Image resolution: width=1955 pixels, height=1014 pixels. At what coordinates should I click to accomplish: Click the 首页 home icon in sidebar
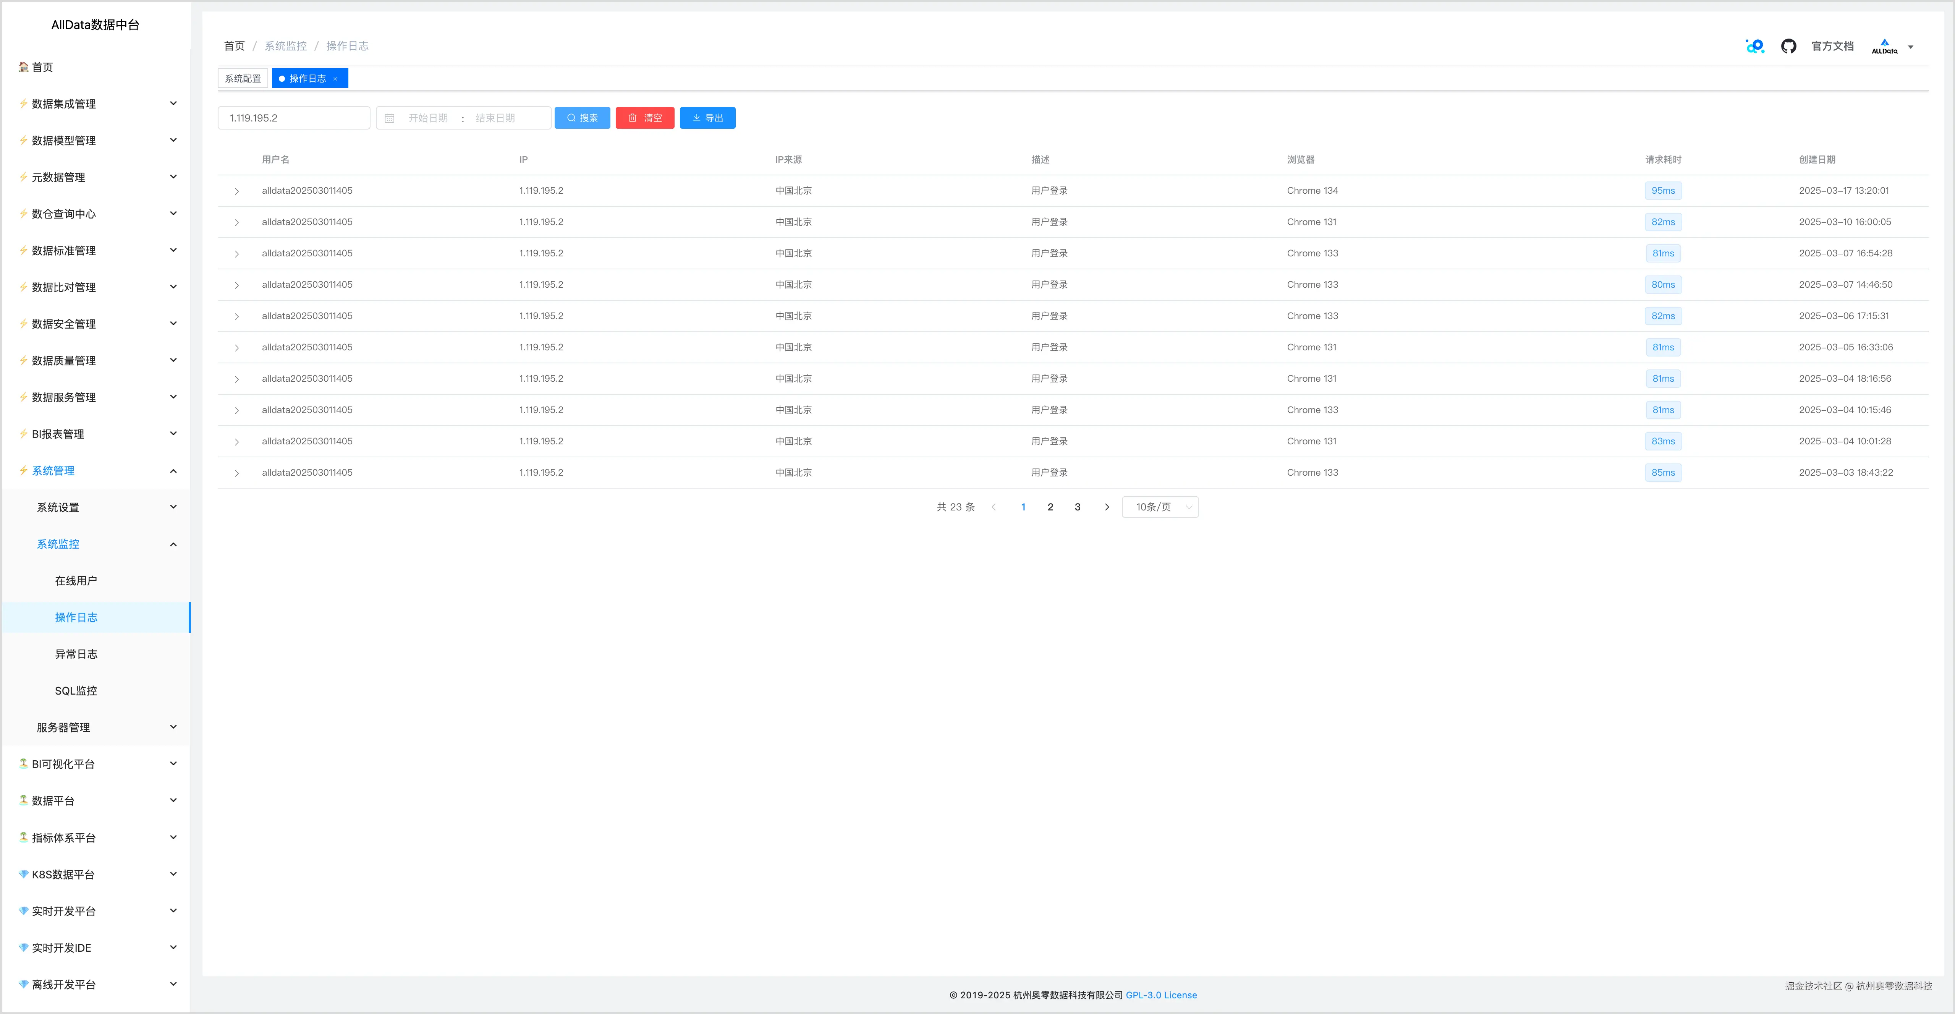point(24,67)
